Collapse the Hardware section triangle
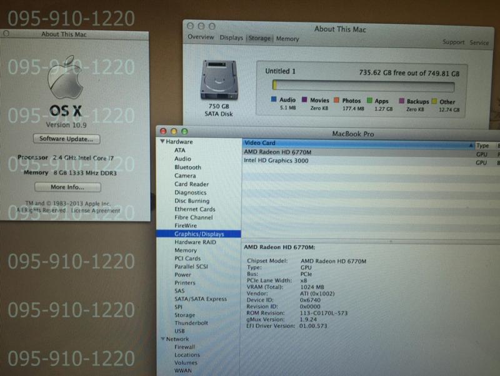Screen dimensions: 500x376 point(162,141)
